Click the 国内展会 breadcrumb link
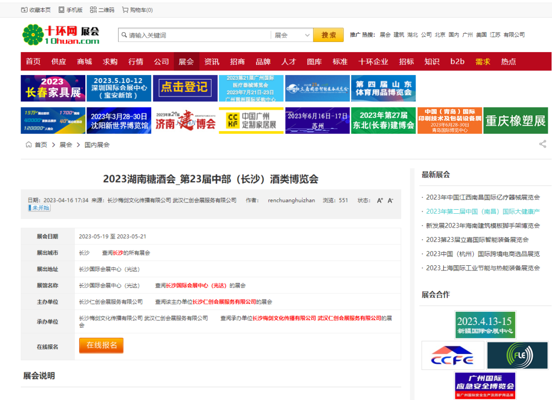Image resolution: width=552 pixels, height=400 pixels. [x=97, y=145]
